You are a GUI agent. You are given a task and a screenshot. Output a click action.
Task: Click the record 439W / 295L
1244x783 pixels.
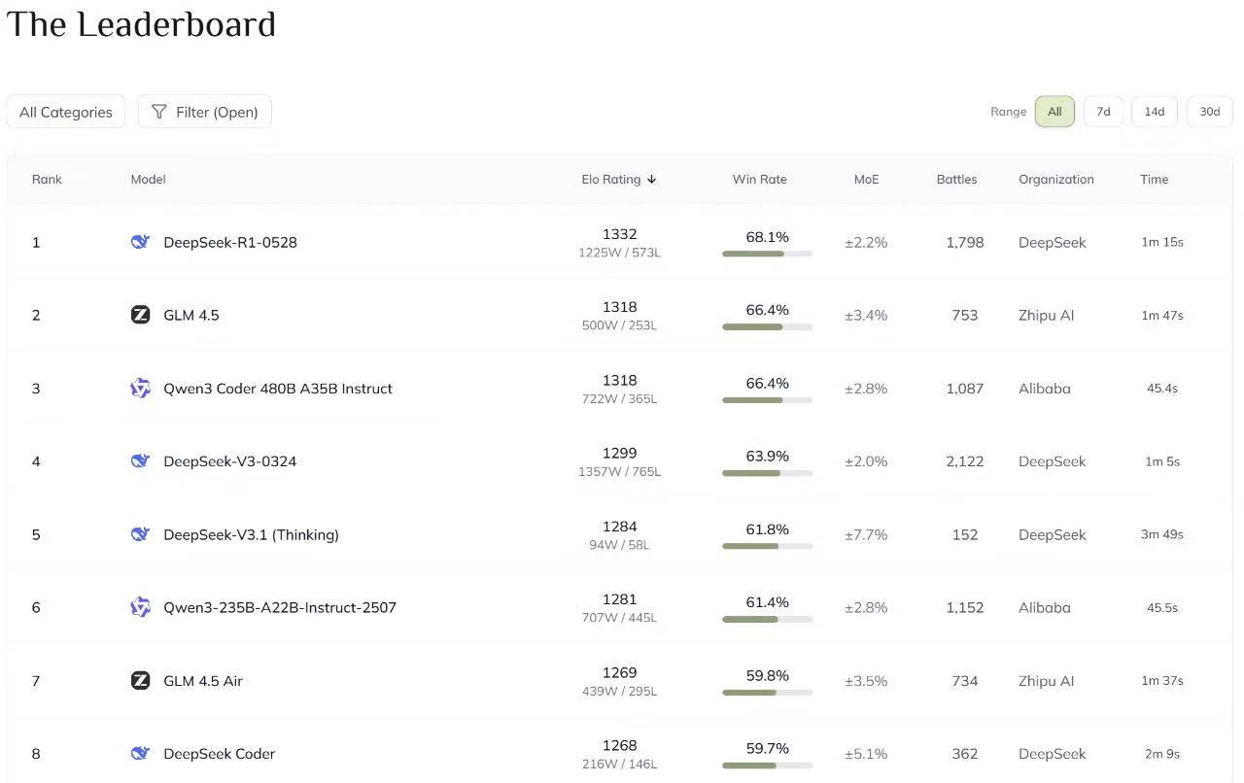(x=619, y=691)
